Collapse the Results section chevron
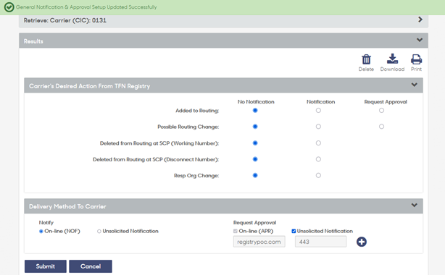Screen dimensions: 445x275 [420, 40]
